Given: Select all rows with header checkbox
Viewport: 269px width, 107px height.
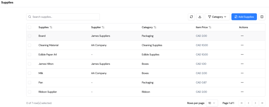Looking at the screenshot, I should point(29,27).
